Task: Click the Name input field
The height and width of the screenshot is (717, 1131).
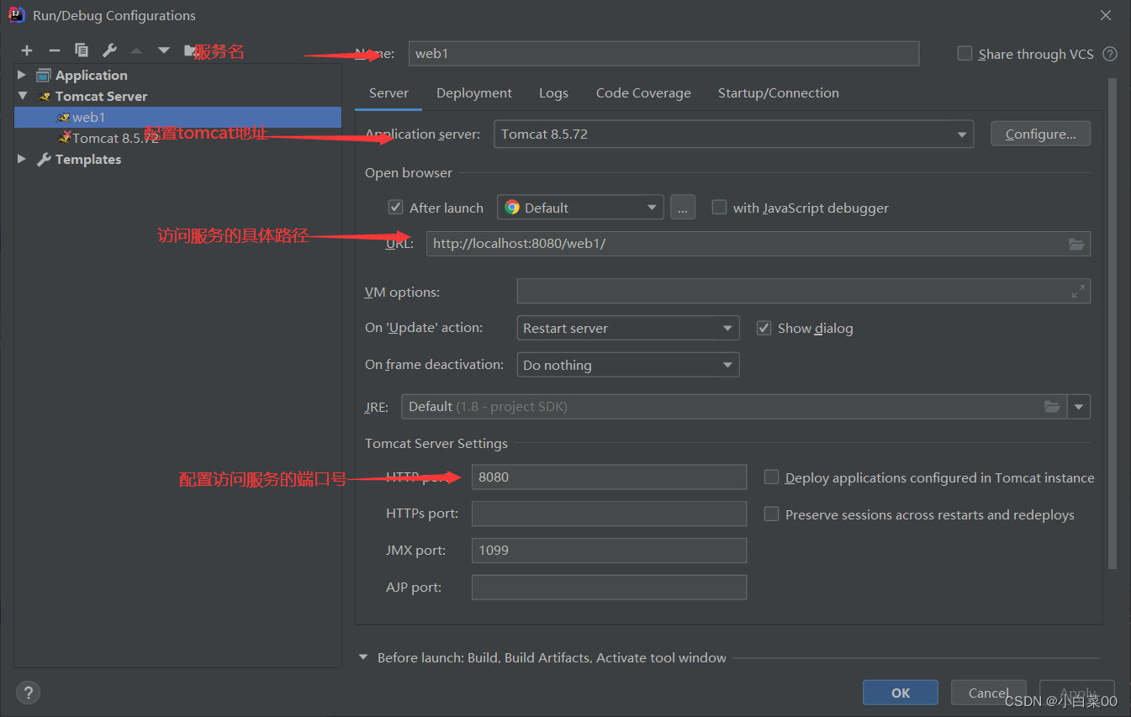Action: pos(663,54)
